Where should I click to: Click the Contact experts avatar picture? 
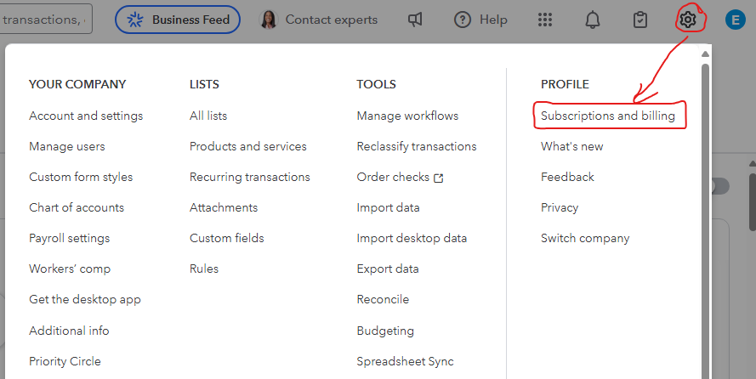(268, 20)
